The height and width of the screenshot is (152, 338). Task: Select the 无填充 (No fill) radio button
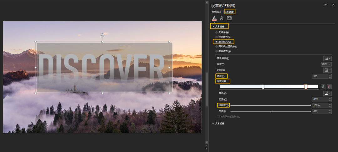216,32
